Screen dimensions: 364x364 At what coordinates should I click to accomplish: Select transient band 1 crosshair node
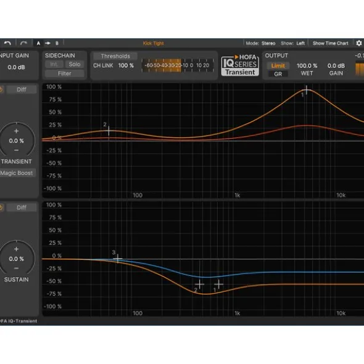click(307, 90)
